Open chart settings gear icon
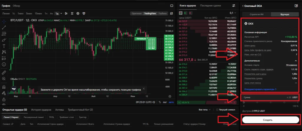The height and width of the screenshot is (131, 302). point(78,14)
